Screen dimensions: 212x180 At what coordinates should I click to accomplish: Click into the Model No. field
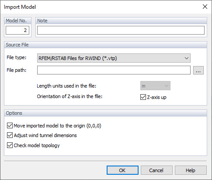17,30
